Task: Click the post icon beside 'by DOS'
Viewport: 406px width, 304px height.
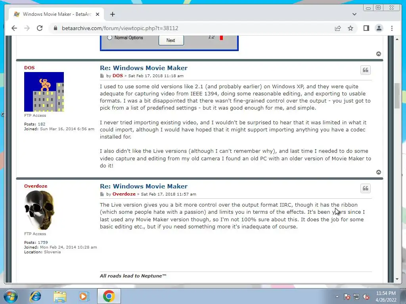Action: point(102,76)
